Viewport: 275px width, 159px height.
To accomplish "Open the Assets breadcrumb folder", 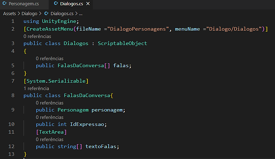I will point(10,14).
